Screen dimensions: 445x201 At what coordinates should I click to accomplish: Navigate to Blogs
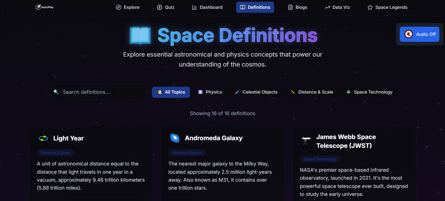point(298,7)
